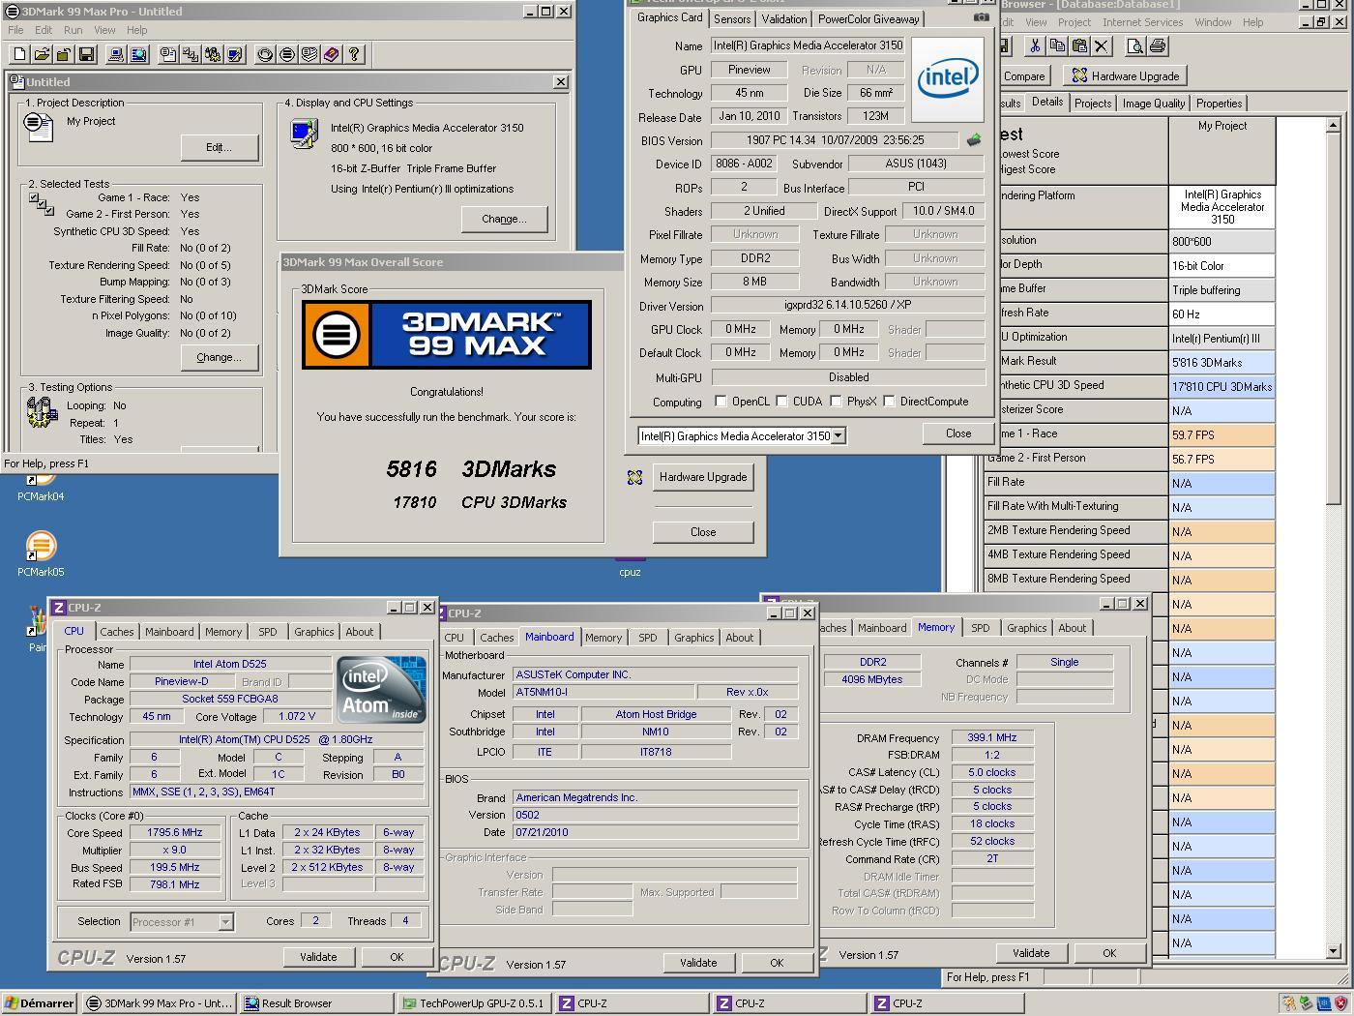This screenshot has width=1354, height=1016.
Task: Click the Result Browser scrollbar up arrow
Action: click(1333, 126)
